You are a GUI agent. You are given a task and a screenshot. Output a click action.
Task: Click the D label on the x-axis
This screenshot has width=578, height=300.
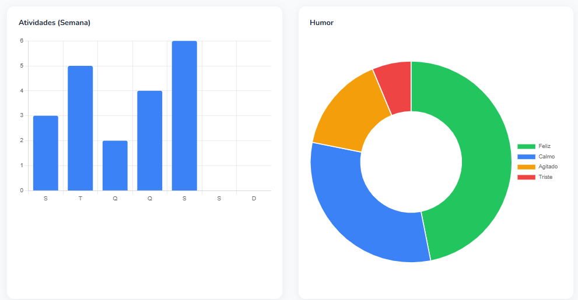(254, 199)
